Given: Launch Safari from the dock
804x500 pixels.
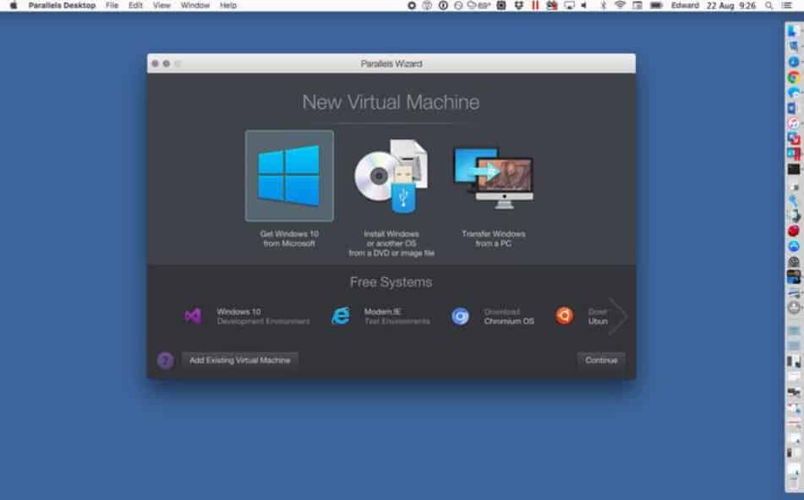Looking at the screenshot, I should pyautogui.click(x=793, y=62).
